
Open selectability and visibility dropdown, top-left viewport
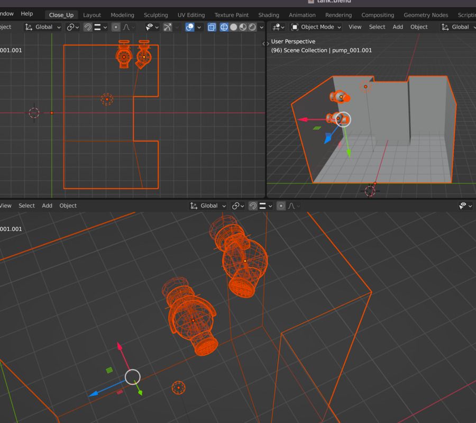pyautogui.click(x=152, y=27)
